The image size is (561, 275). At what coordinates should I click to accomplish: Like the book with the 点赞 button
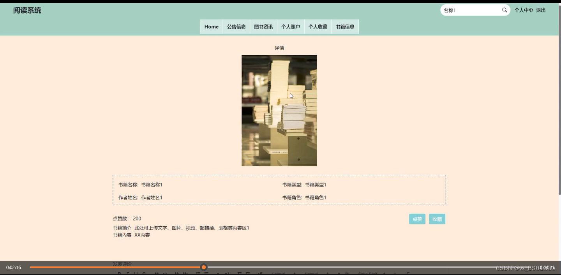pos(417,219)
